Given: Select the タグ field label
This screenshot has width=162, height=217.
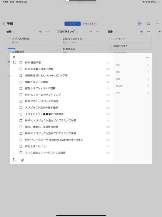Looking at the screenshot, I should (x=118, y=93).
